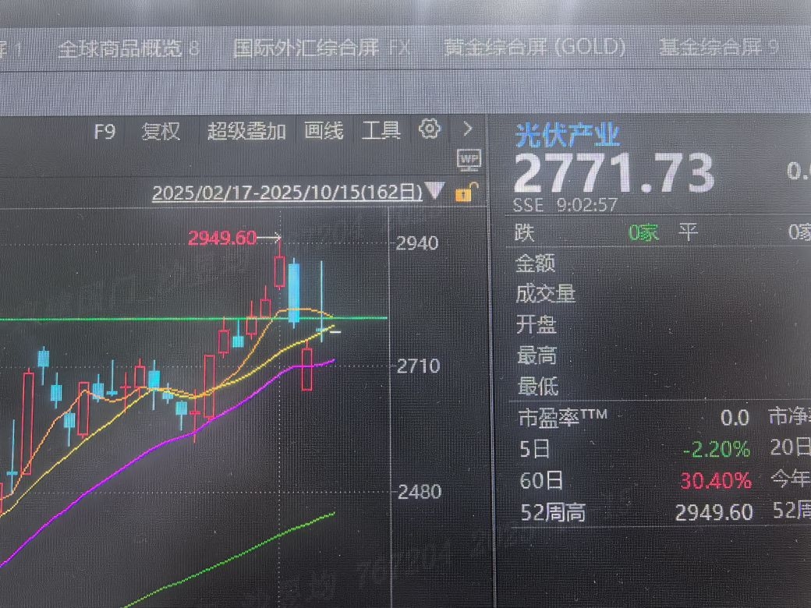Click the 最高 row label

[x=537, y=355]
